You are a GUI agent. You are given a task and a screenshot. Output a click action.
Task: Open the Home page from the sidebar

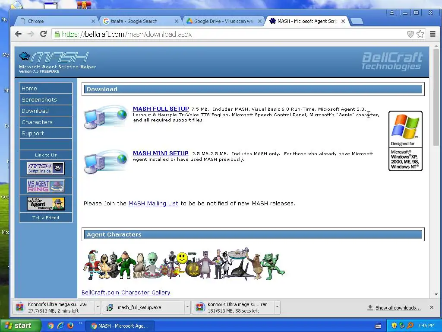tap(46, 88)
